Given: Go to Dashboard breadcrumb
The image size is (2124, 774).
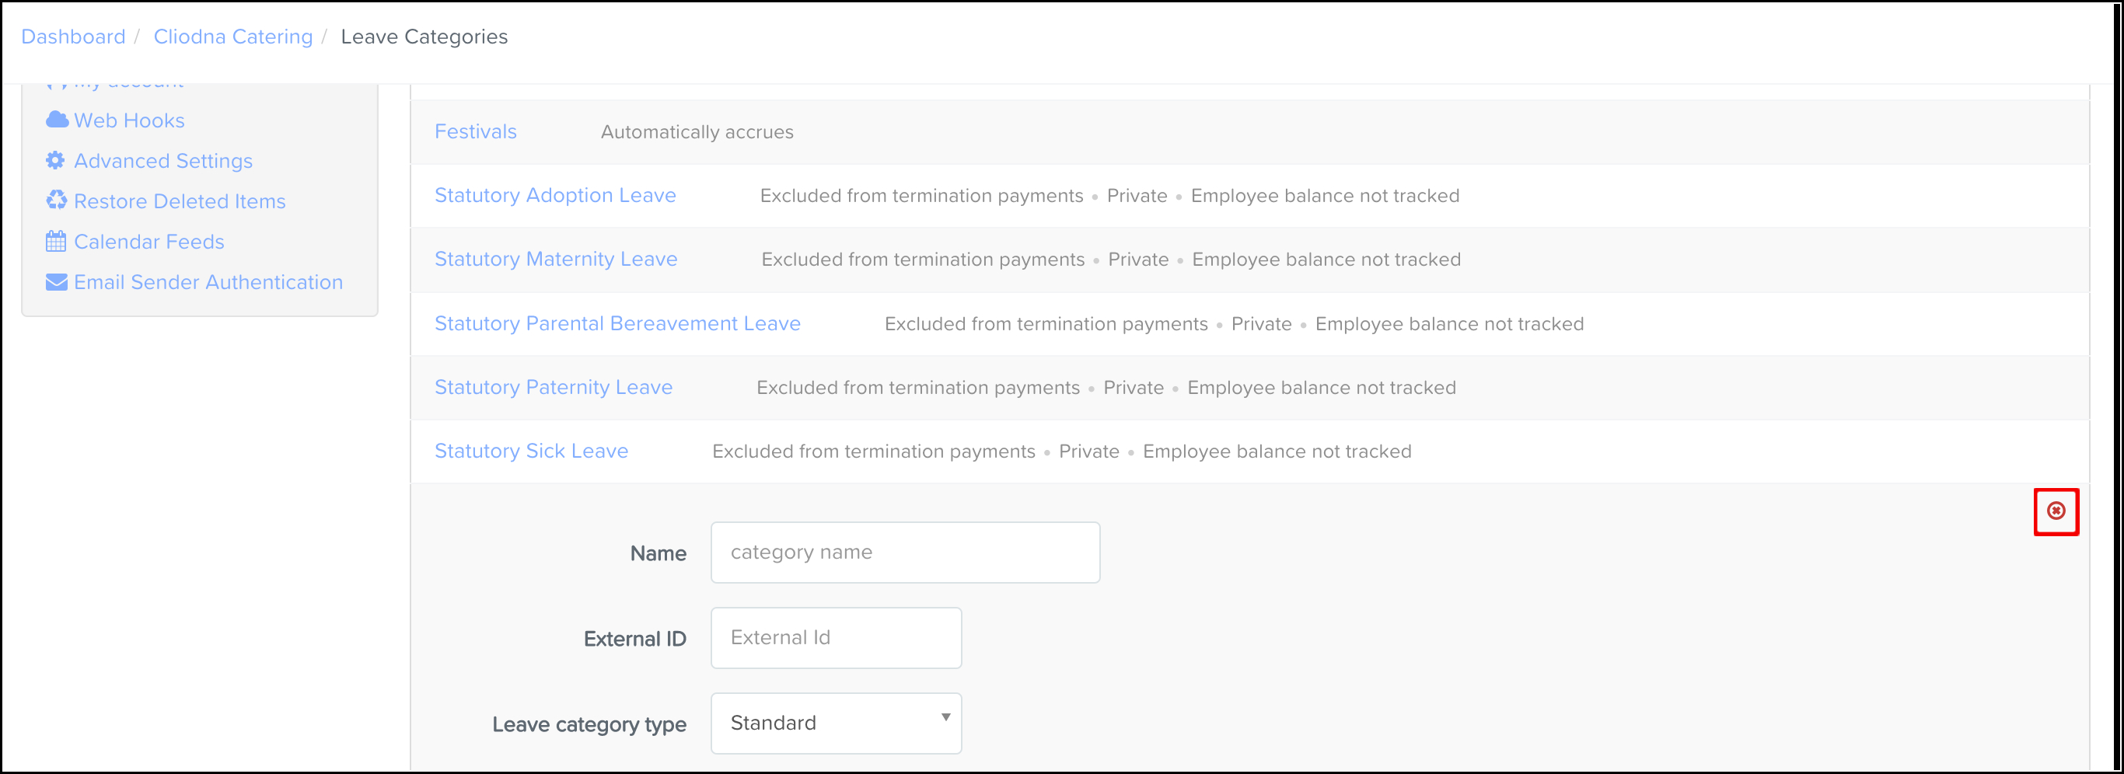Looking at the screenshot, I should coord(73,37).
